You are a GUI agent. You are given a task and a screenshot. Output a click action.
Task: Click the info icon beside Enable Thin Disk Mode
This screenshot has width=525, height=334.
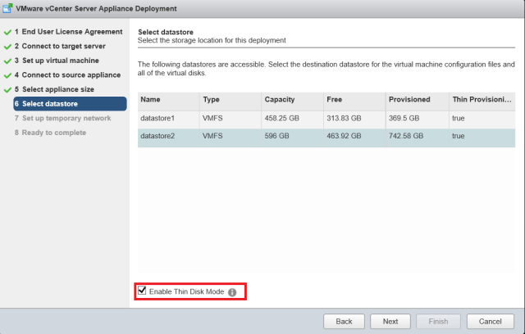232,292
